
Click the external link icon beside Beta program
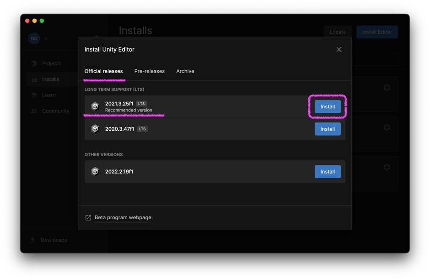coord(88,218)
